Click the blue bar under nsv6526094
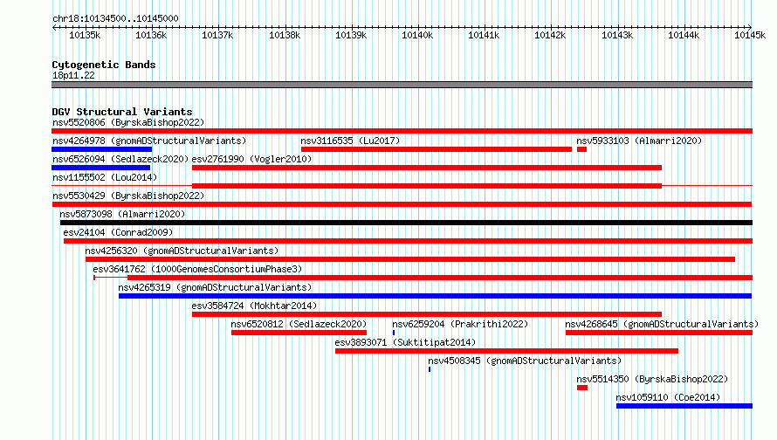777x440 pixels. [x=100, y=168]
